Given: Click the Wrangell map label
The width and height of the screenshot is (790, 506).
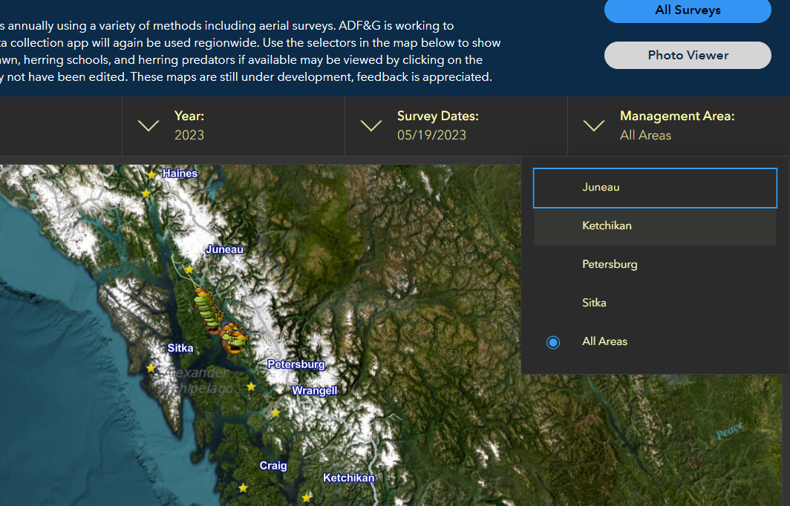Looking at the screenshot, I should tap(314, 391).
